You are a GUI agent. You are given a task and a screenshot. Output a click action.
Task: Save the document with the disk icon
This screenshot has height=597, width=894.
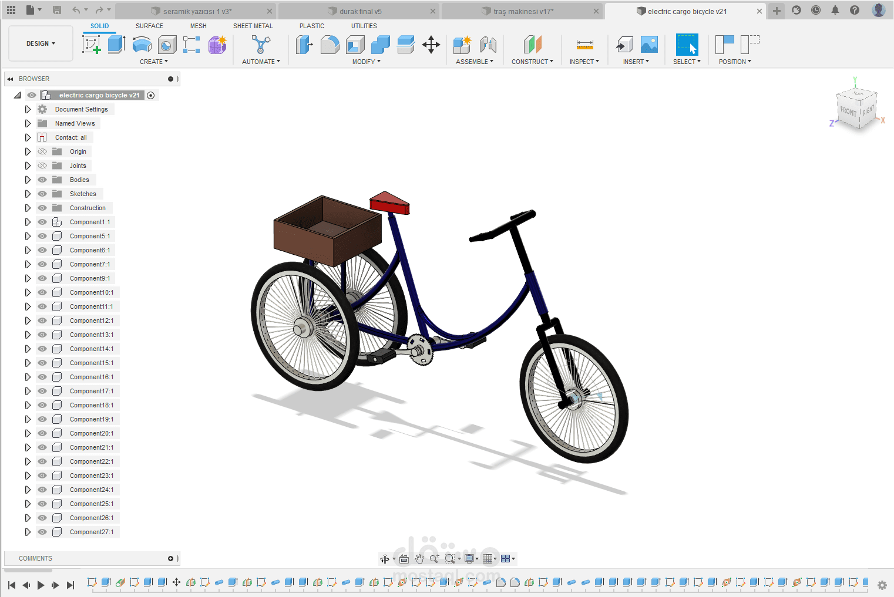click(57, 10)
